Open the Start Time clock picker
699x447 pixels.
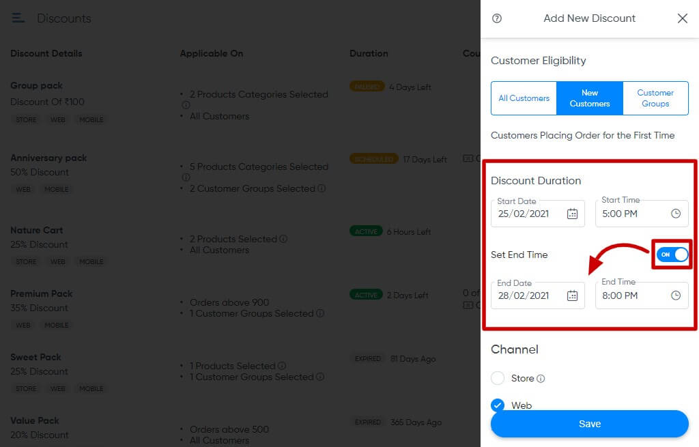tap(674, 214)
